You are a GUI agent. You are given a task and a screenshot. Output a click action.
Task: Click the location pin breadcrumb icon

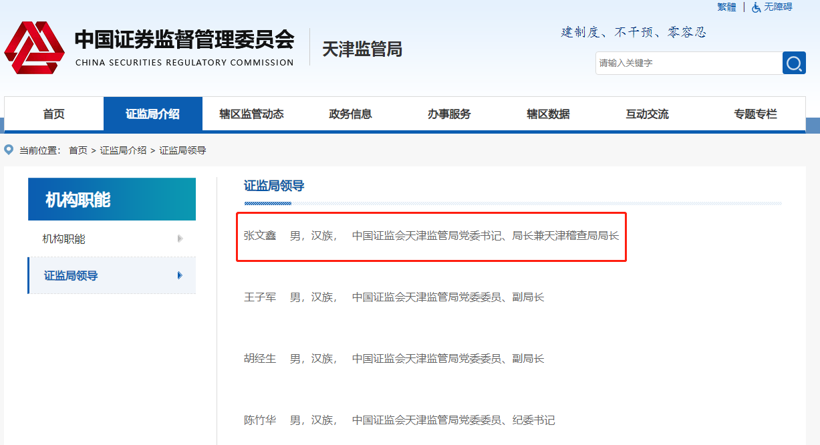[9, 150]
